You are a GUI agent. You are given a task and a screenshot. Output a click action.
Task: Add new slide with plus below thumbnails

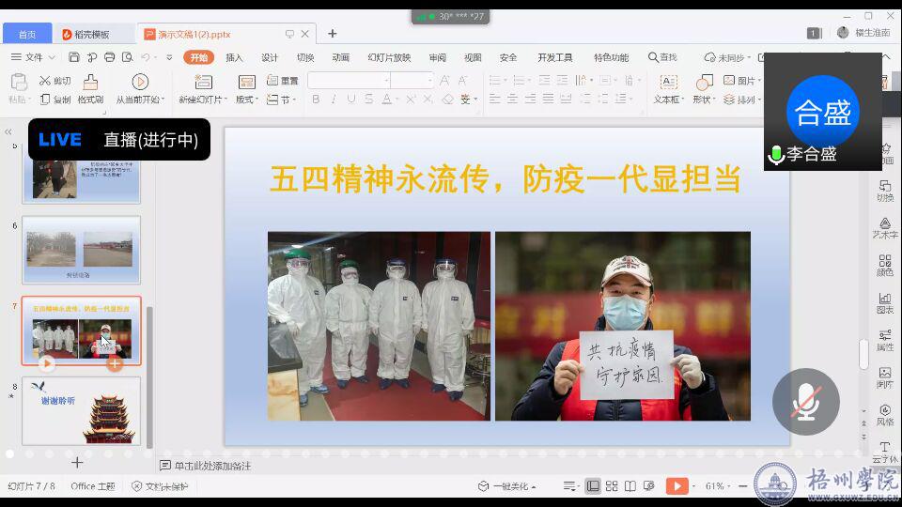coord(77,462)
